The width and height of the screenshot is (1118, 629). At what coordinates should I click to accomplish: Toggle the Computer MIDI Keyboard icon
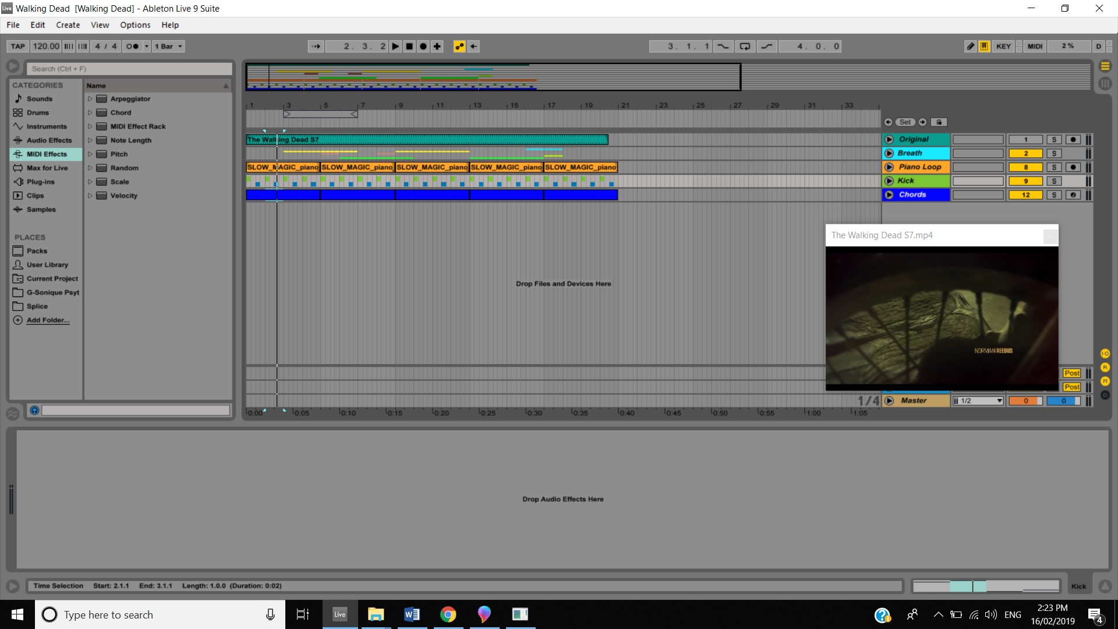tap(984, 47)
